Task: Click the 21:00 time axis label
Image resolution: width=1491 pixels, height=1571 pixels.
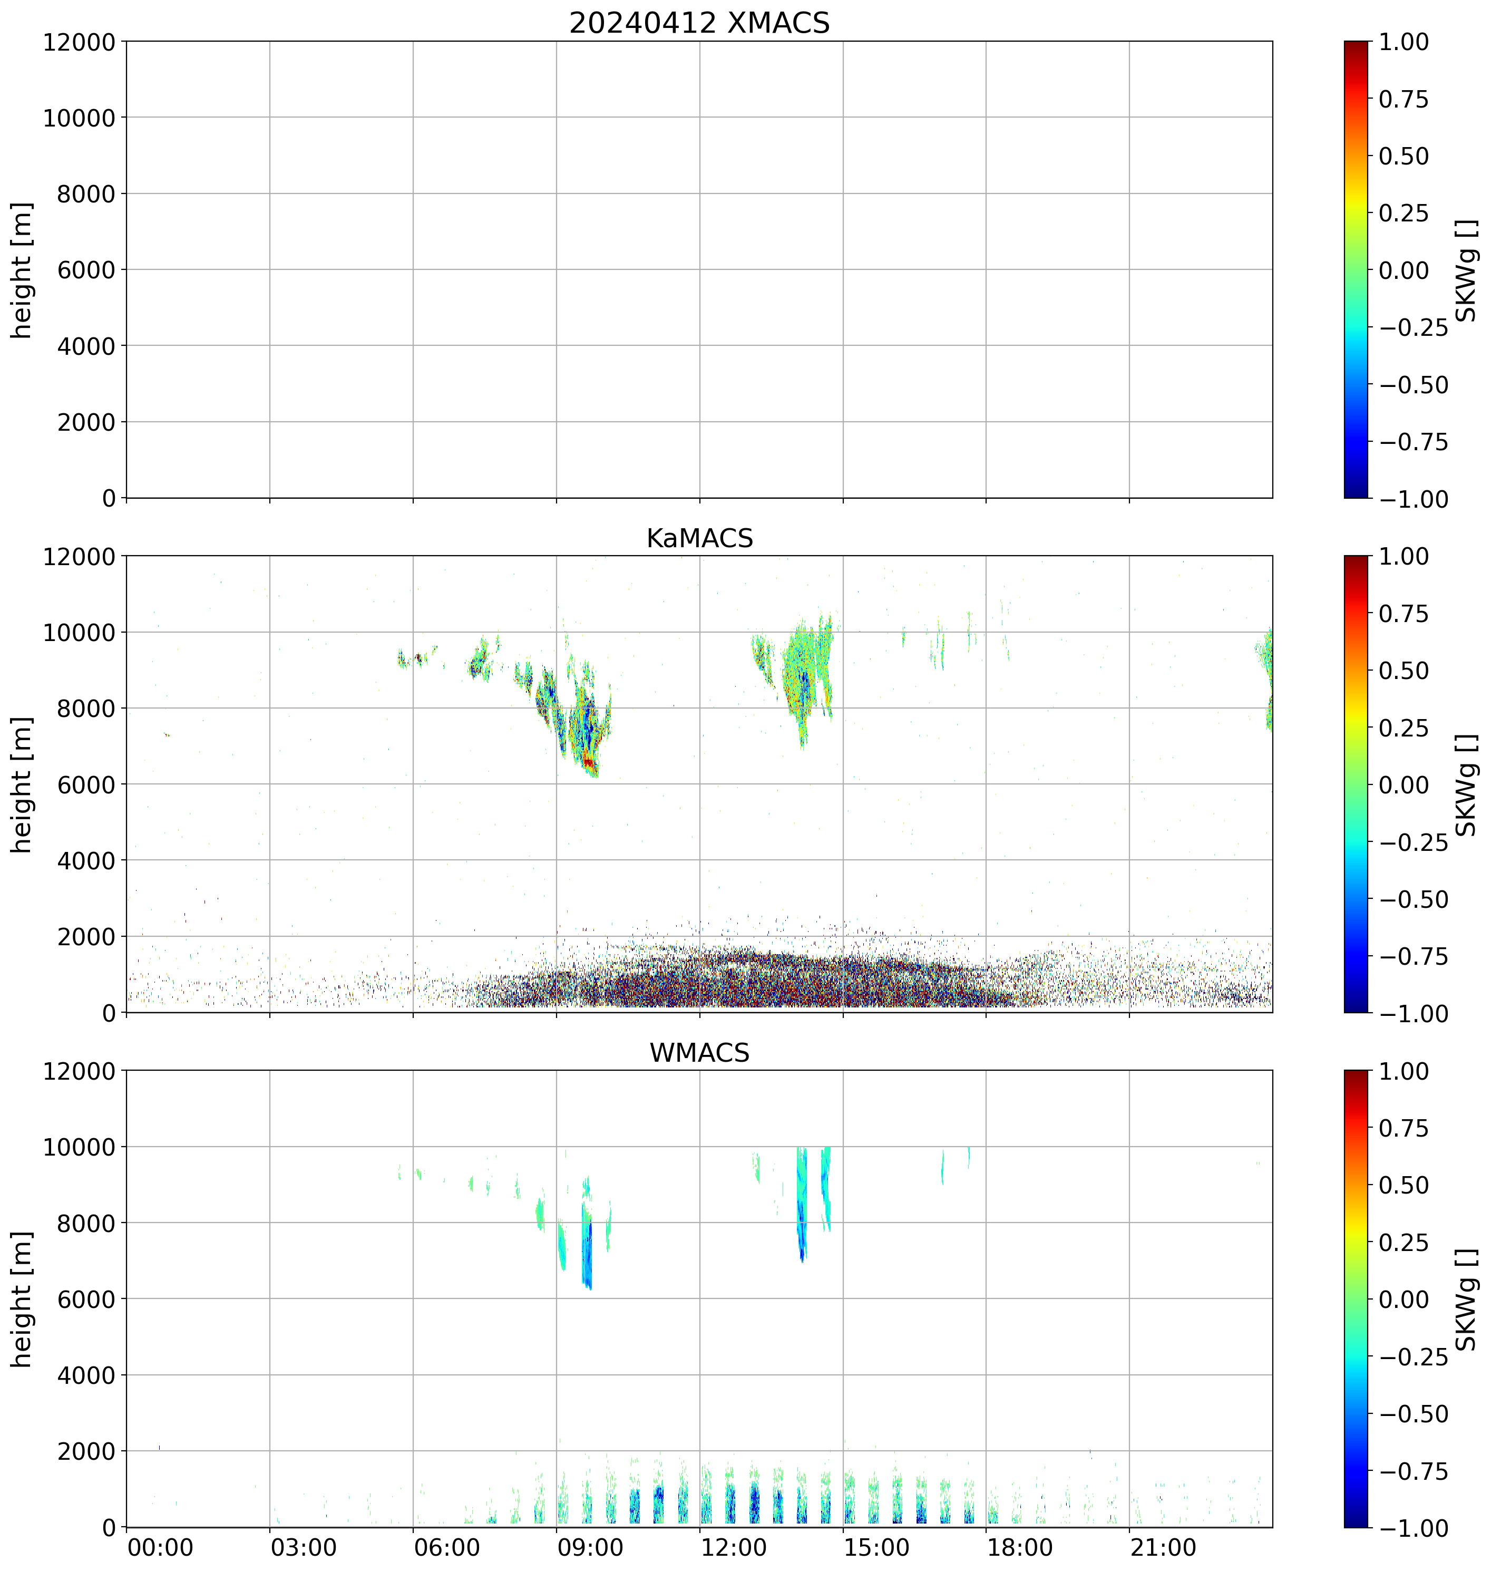Action: tap(1163, 1548)
